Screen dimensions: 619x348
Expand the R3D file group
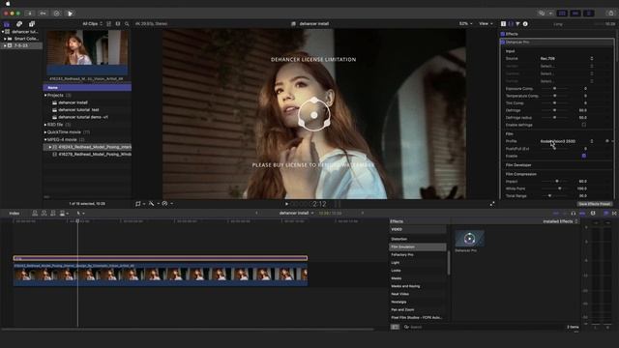point(45,125)
